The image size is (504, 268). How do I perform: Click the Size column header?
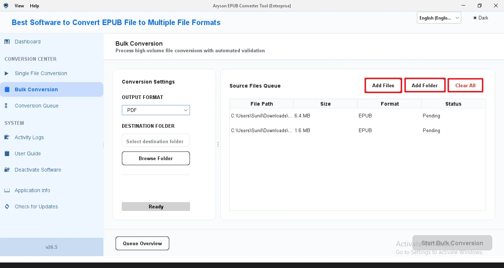click(325, 104)
